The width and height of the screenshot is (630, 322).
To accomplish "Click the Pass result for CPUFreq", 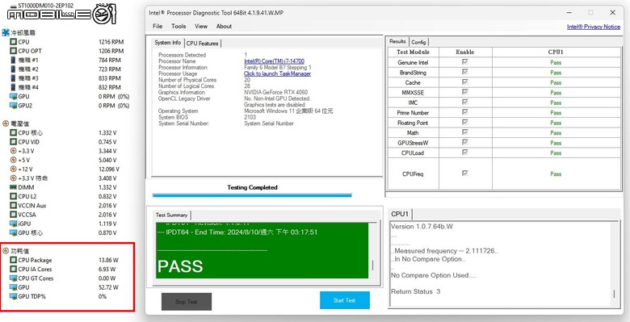I will (x=556, y=174).
